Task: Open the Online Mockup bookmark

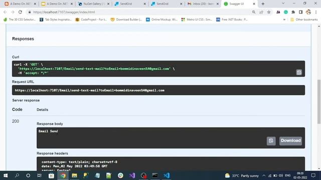Action: 162,19
